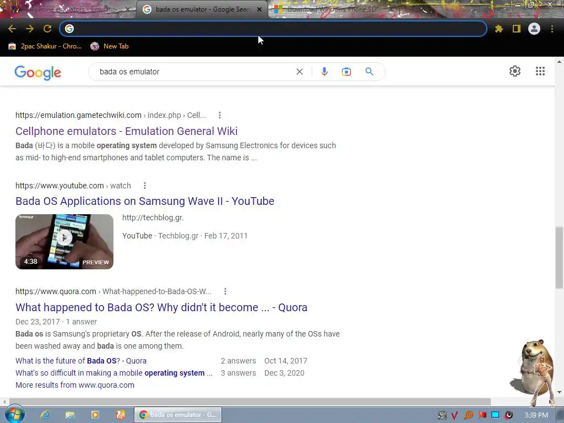This screenshot has height=423, width=564.
Task: Go forward using the browser forward arrow
Action: [30, 29]
